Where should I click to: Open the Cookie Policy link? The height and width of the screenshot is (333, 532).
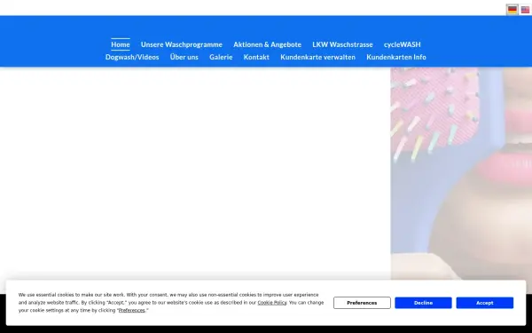272,303
